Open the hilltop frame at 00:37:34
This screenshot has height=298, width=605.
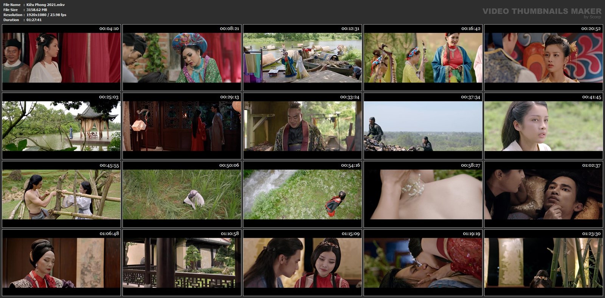pos(423,126)
